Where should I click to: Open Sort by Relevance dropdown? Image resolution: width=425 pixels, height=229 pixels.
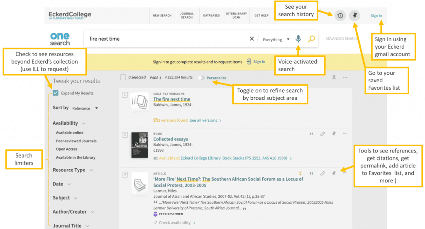[x=85, y=108]
